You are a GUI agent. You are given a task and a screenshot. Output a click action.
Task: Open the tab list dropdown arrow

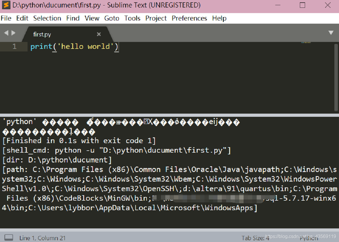click(x=331, y=33)
